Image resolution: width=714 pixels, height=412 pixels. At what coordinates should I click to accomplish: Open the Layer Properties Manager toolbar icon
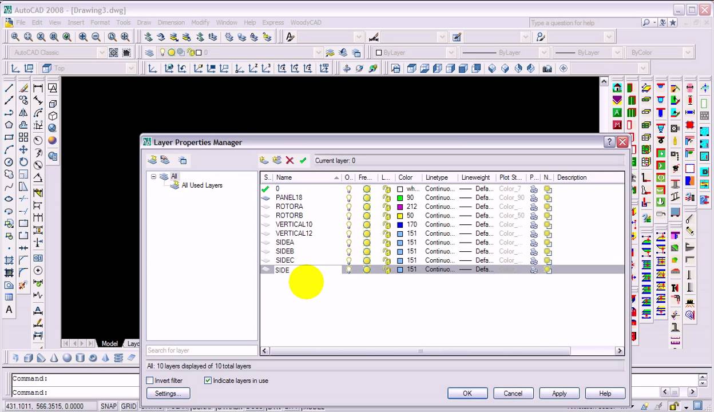[x=149, y=52]
